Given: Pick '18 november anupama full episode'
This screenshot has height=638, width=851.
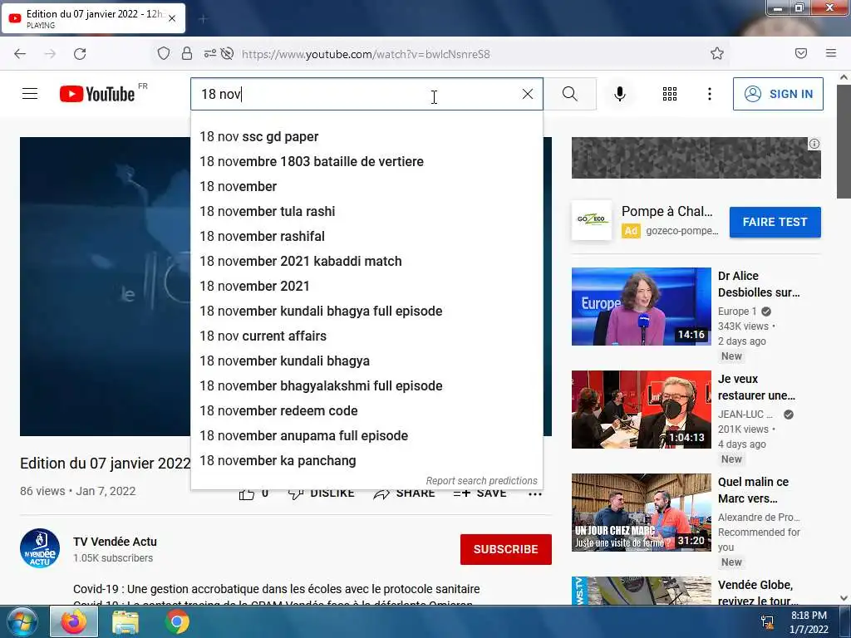Looking at the screenshot, I should pos(366,436).
